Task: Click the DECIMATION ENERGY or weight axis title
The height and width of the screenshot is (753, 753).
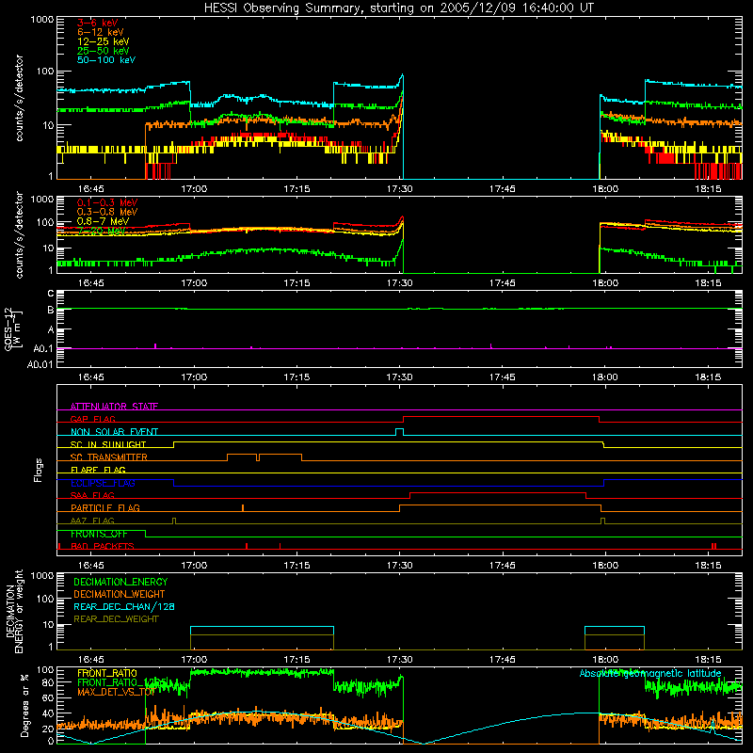Action: tap(14, 611)
